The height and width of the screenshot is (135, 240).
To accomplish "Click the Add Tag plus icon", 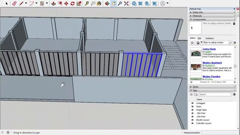I will (x=191, y=94).
